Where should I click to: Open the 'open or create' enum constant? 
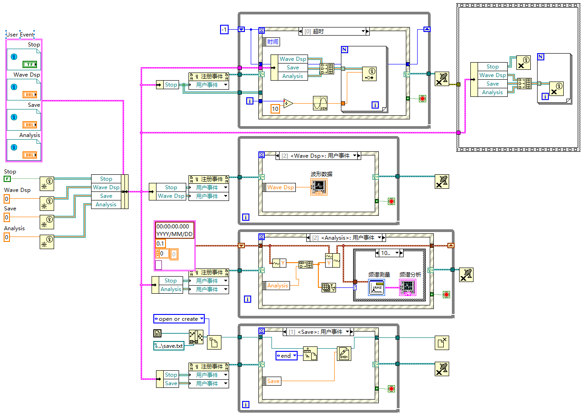pos(179,319)
